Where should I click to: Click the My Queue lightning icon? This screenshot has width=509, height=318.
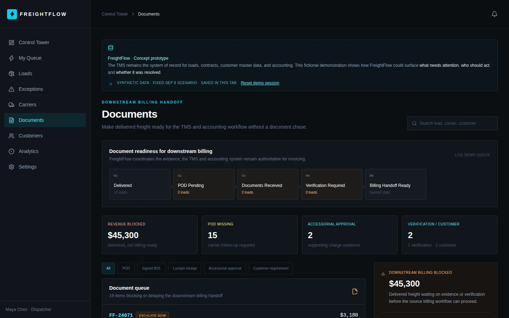[x=11, y=58]
